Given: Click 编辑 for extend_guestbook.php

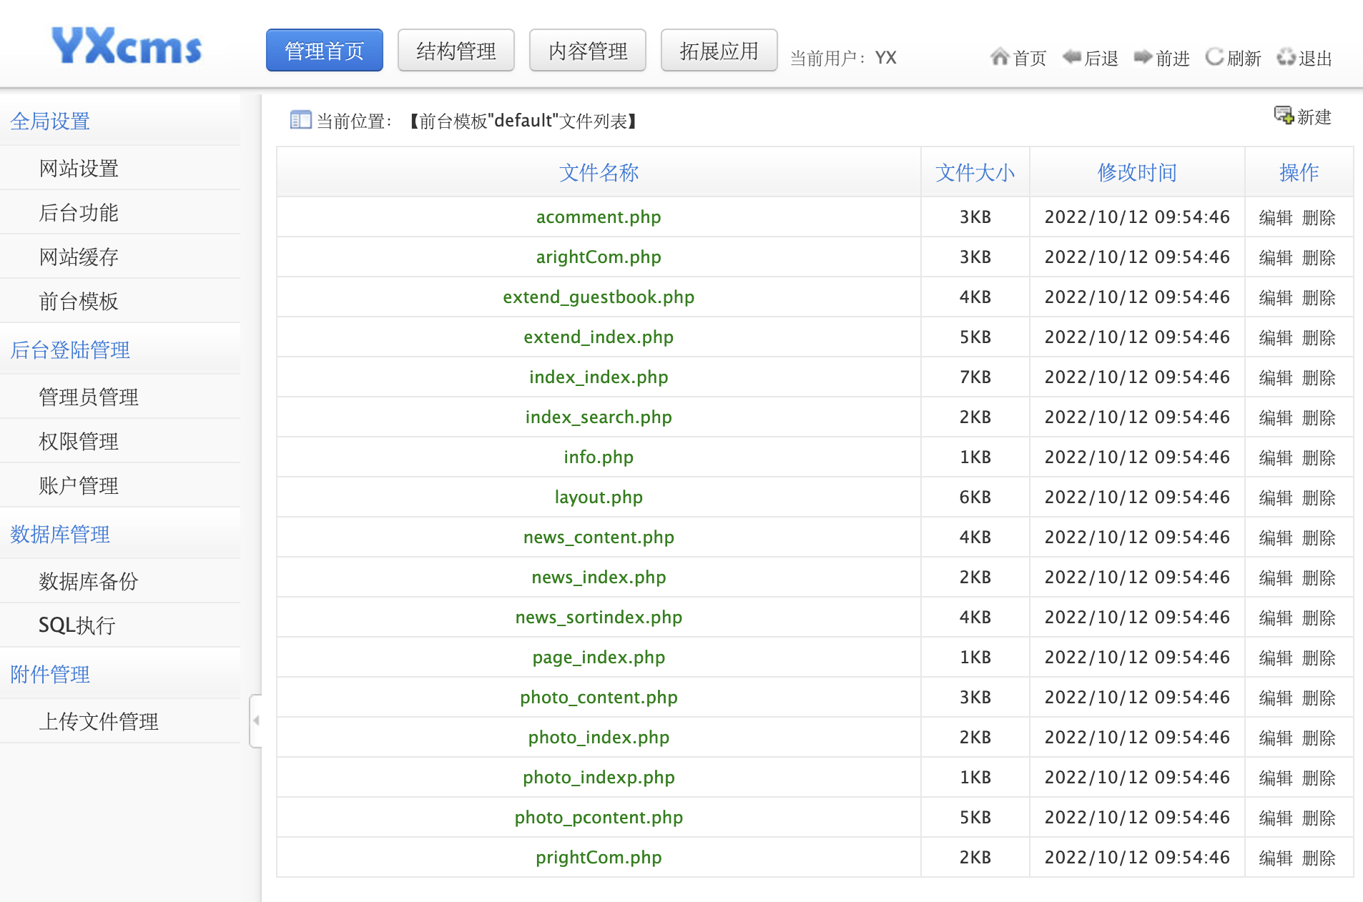Looking at the screenshot, I should 1276,298.
